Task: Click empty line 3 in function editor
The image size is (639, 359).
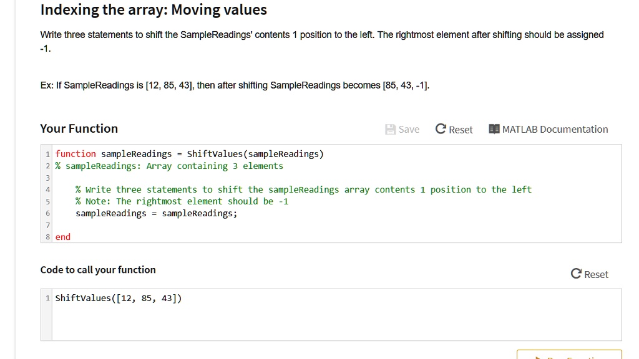Action: click(250, 178)
